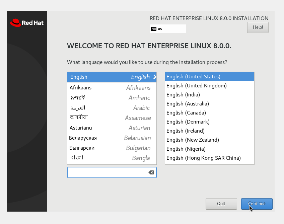284x224 pixels.
Task: Select Arabic in the language list
Action: 112,108
